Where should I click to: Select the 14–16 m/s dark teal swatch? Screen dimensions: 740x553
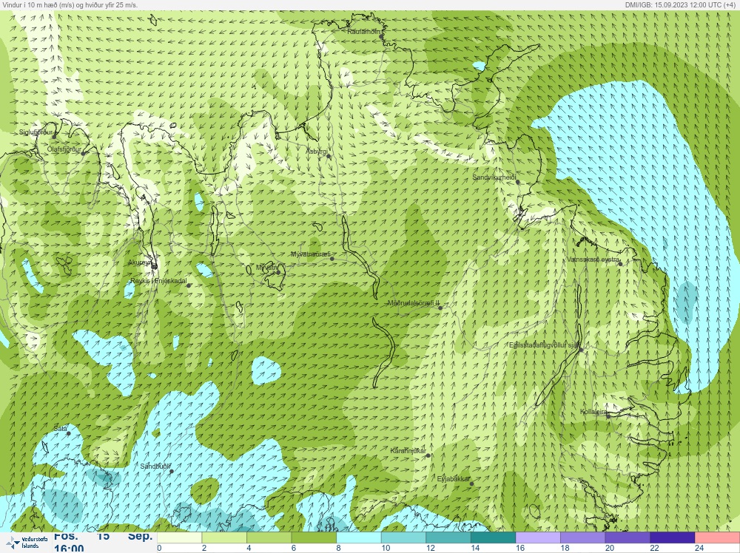pyautogui.click(x=493, y=538)
